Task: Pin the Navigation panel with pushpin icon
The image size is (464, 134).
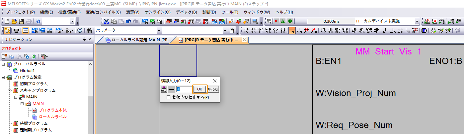Action: pos(84,40)
